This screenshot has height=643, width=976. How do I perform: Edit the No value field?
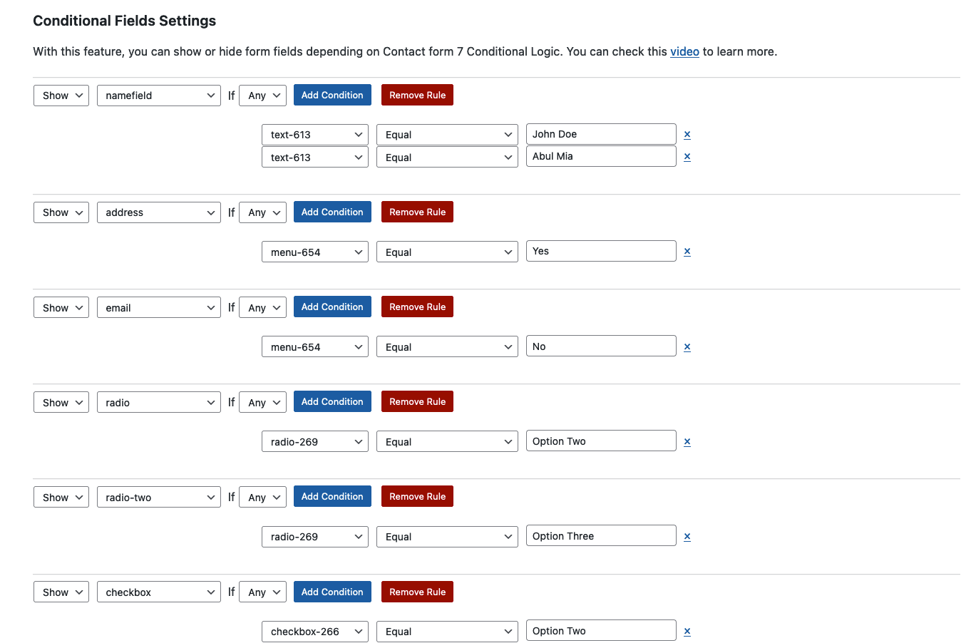coord(601,346)
